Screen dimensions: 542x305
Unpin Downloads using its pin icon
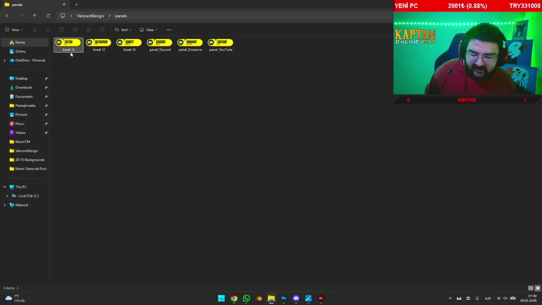(46, 87)
